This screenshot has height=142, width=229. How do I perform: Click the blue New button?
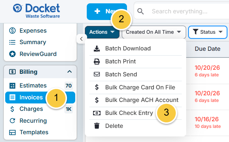107,11
